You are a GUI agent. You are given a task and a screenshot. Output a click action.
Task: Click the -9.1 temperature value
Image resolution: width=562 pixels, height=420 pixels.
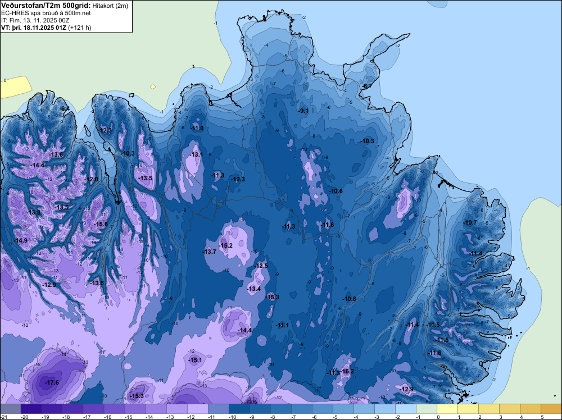303,111
